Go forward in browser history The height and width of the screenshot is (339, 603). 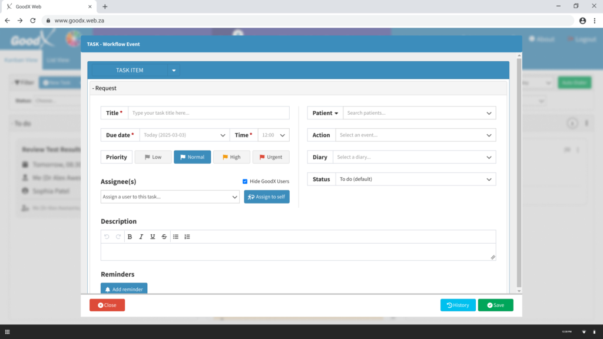[20, 21]
